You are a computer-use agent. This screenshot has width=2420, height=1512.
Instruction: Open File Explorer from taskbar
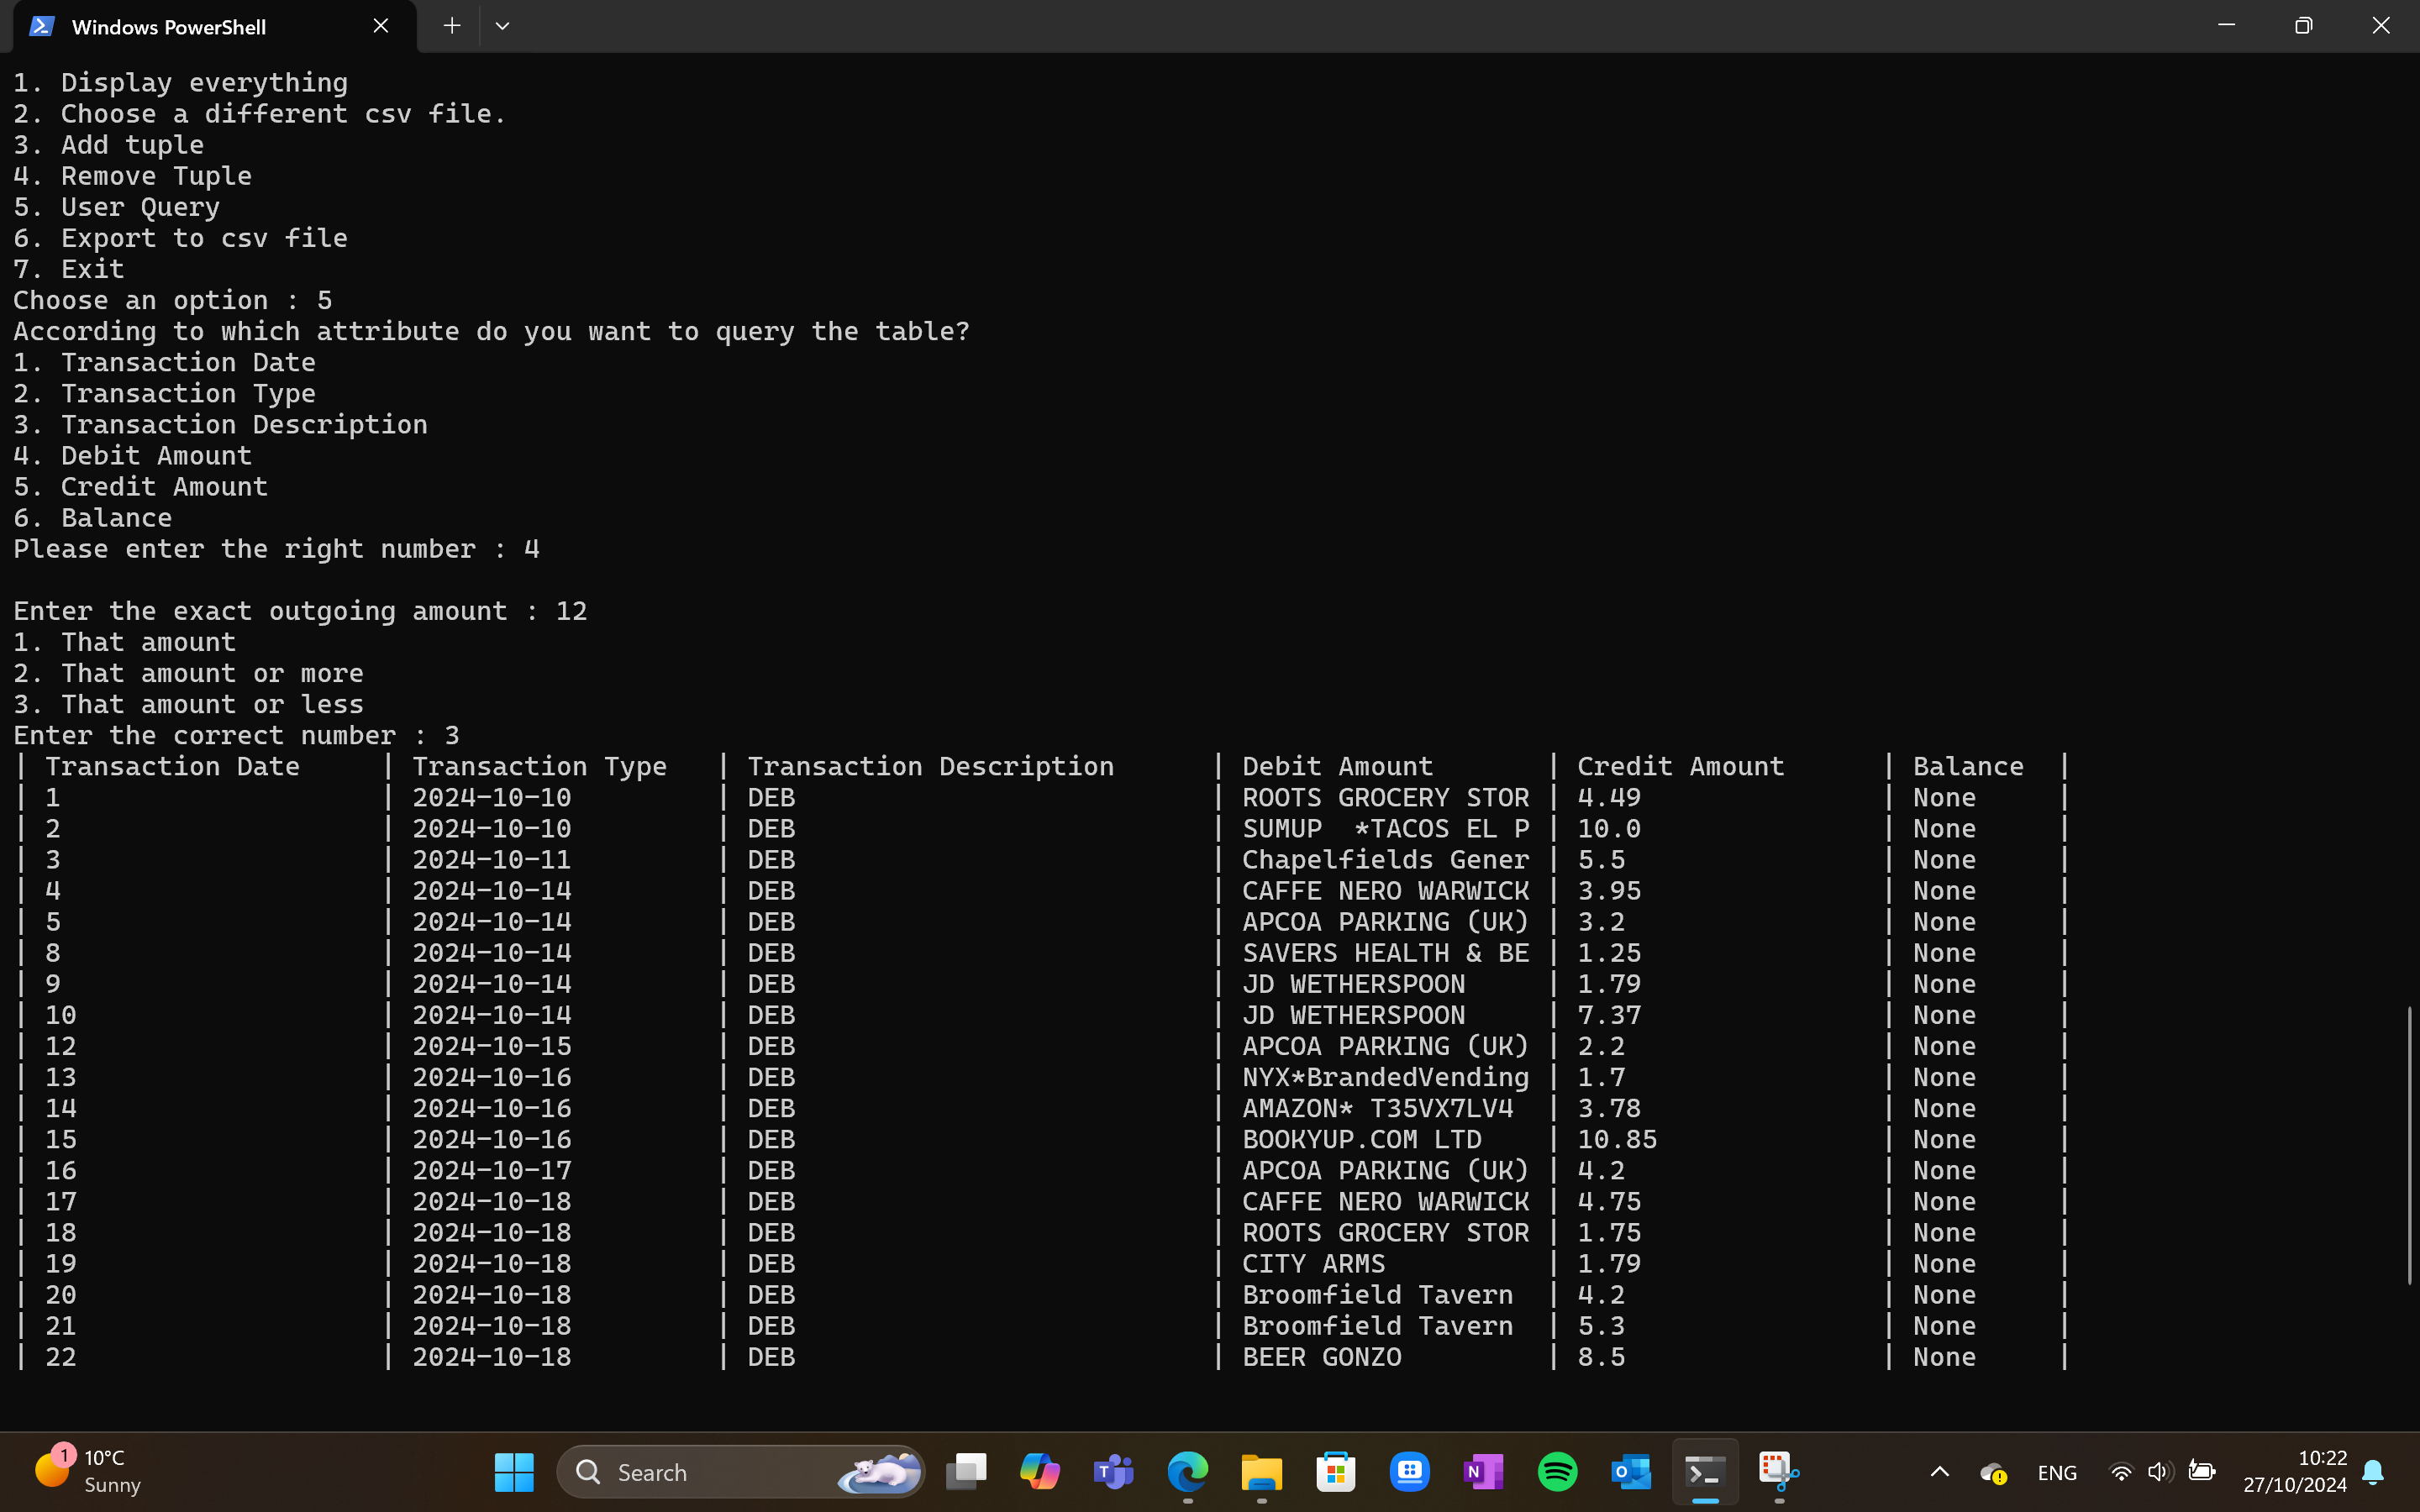[1262, 1472]
